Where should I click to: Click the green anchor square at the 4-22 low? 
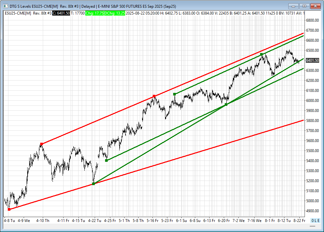[93, 183]
